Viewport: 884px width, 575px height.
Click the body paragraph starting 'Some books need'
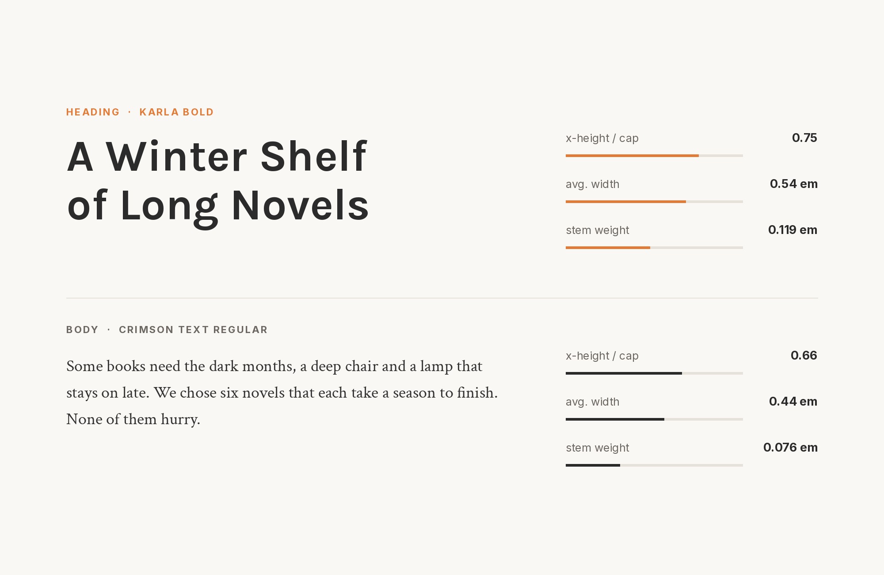[282, 393]
